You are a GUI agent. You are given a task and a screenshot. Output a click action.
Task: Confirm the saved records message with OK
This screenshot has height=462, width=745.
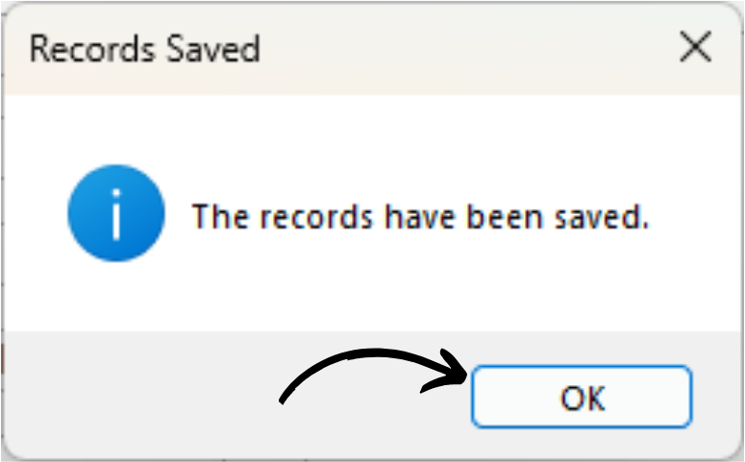click(x=582, y=397)
